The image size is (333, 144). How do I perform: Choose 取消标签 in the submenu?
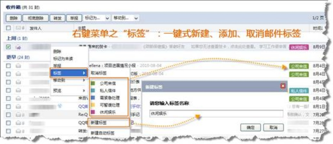[99, 73]
